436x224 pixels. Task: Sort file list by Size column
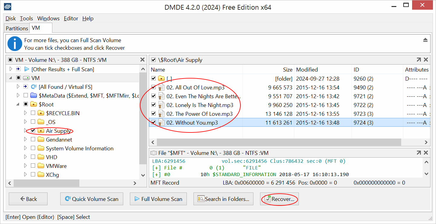click(269, 69)
